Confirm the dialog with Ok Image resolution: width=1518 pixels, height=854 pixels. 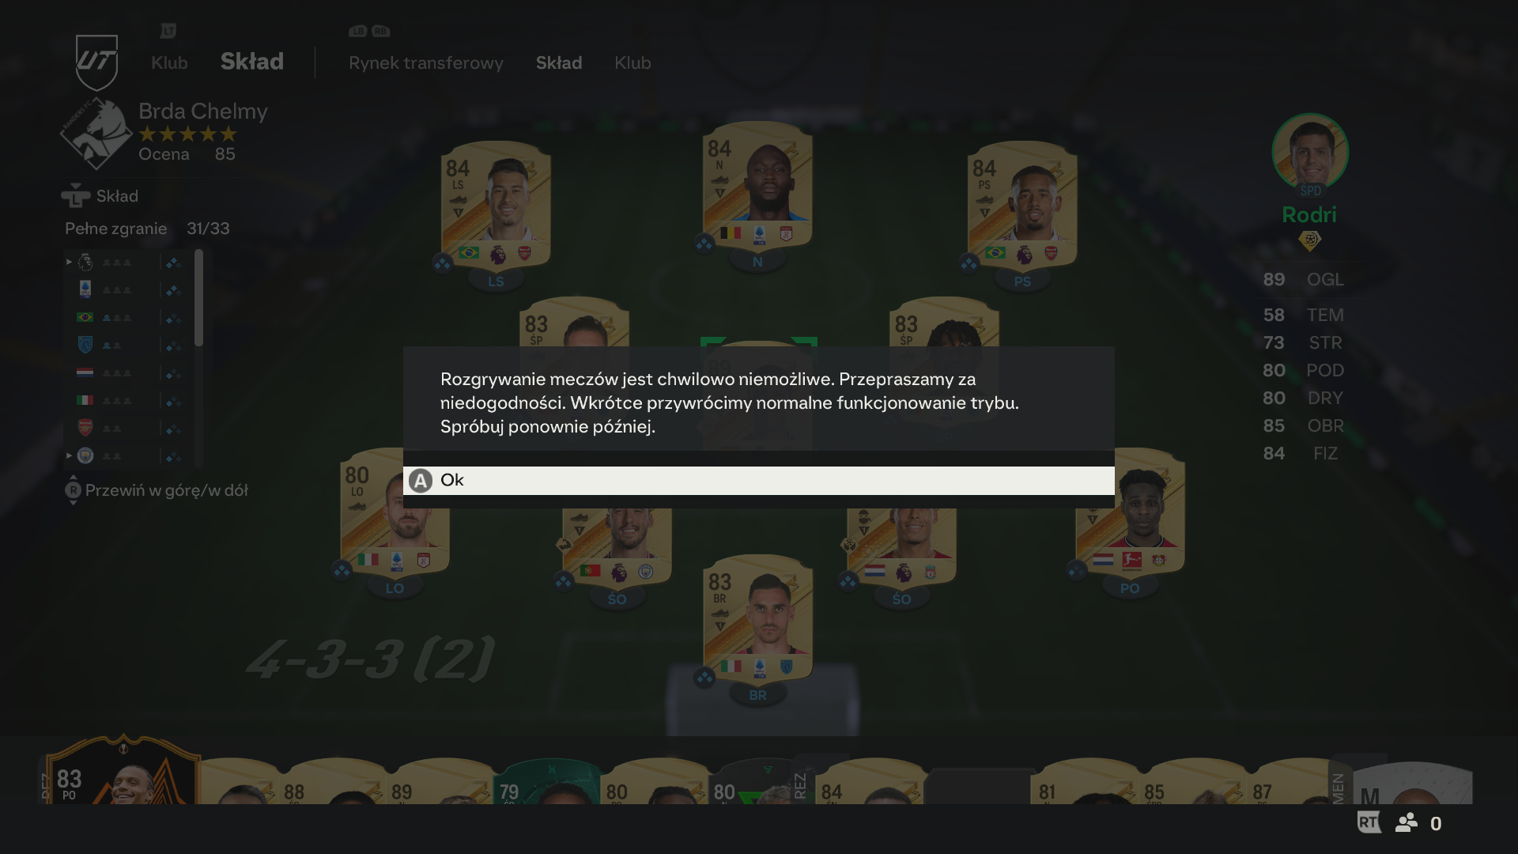tap(758, 480)
